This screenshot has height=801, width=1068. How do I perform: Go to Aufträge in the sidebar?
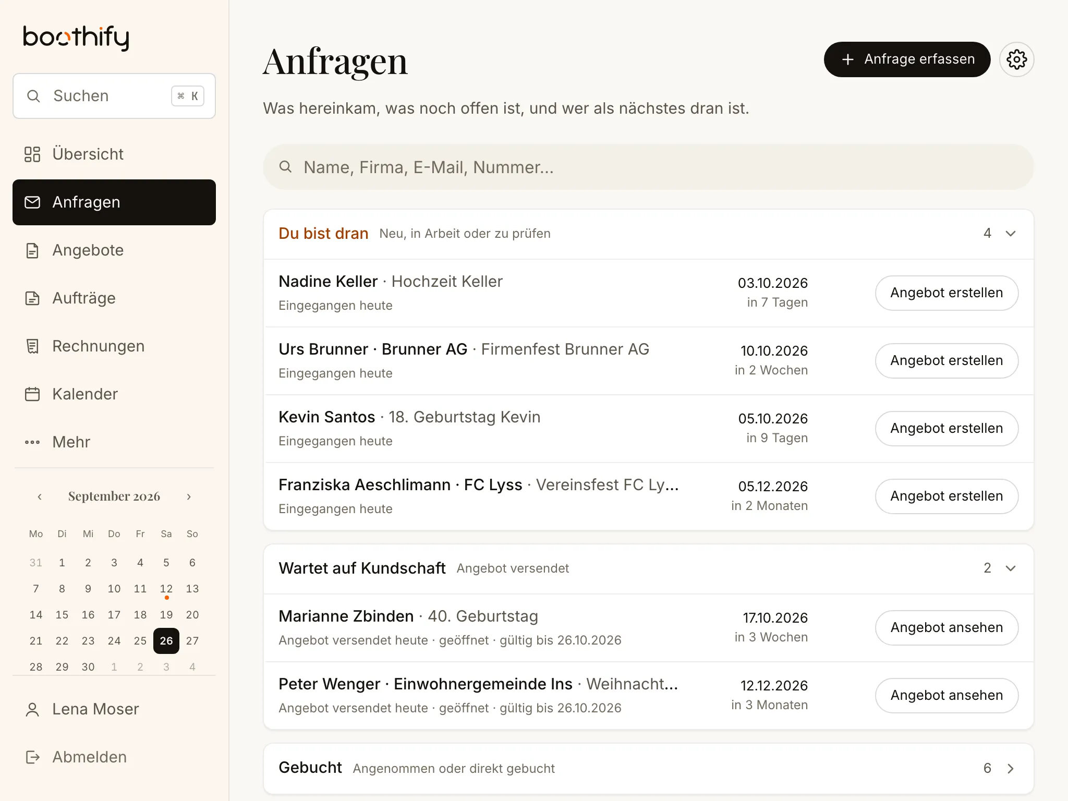(114, 298)
